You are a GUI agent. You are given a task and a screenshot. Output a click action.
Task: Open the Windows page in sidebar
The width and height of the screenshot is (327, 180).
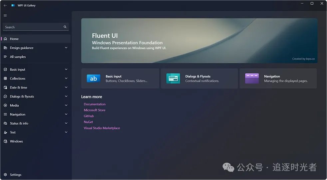tap(36, 141)
